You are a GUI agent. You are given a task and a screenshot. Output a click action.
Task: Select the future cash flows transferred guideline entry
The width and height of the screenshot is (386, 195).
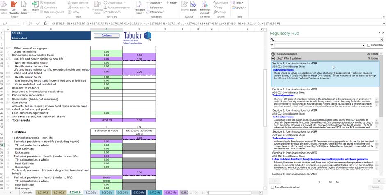[325, 161]
